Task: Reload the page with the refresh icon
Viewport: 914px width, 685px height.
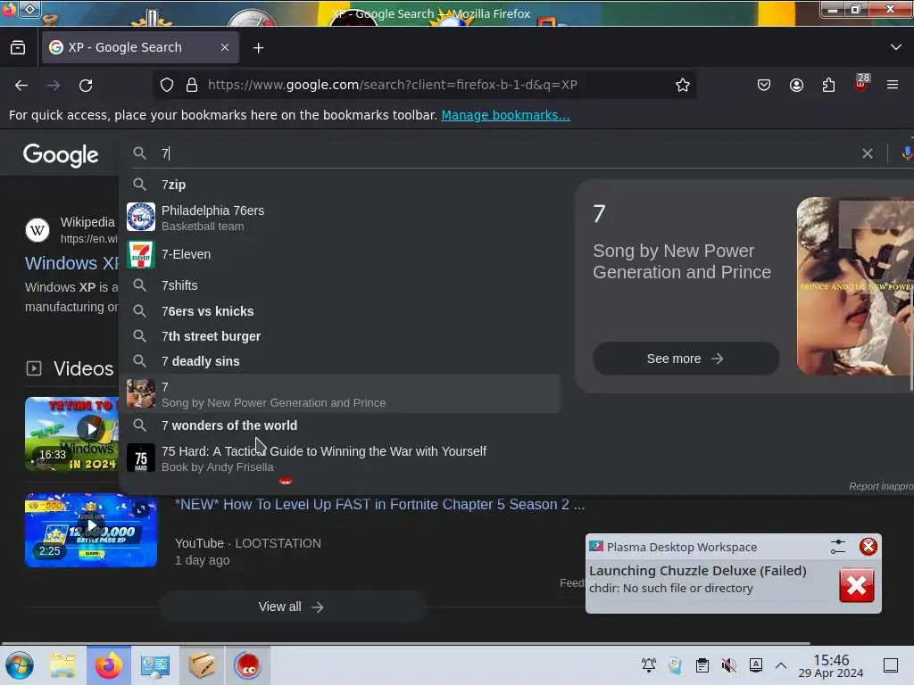Action: (x=86, y=85)
